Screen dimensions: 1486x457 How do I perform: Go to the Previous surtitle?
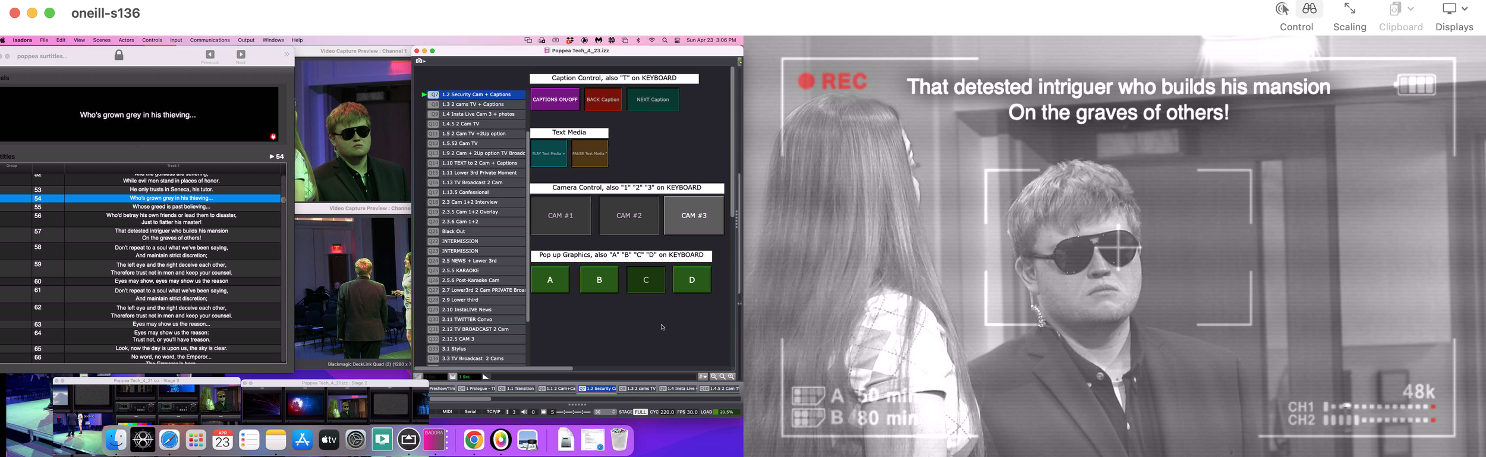tap(210, 55)
